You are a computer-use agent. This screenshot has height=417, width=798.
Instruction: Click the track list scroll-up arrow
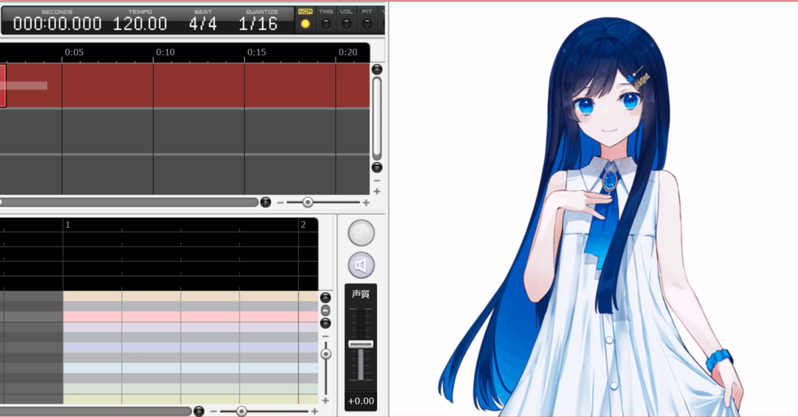(x=377, y=69)
